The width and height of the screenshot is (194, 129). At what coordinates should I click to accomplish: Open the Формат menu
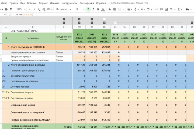click(x=43, y=3)
